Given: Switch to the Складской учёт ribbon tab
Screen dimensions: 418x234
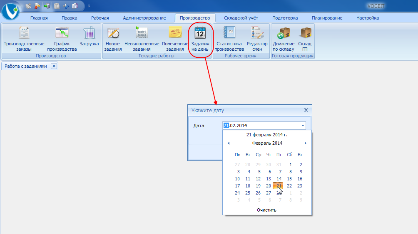Looking at the screenshot, I should [241, 18].
